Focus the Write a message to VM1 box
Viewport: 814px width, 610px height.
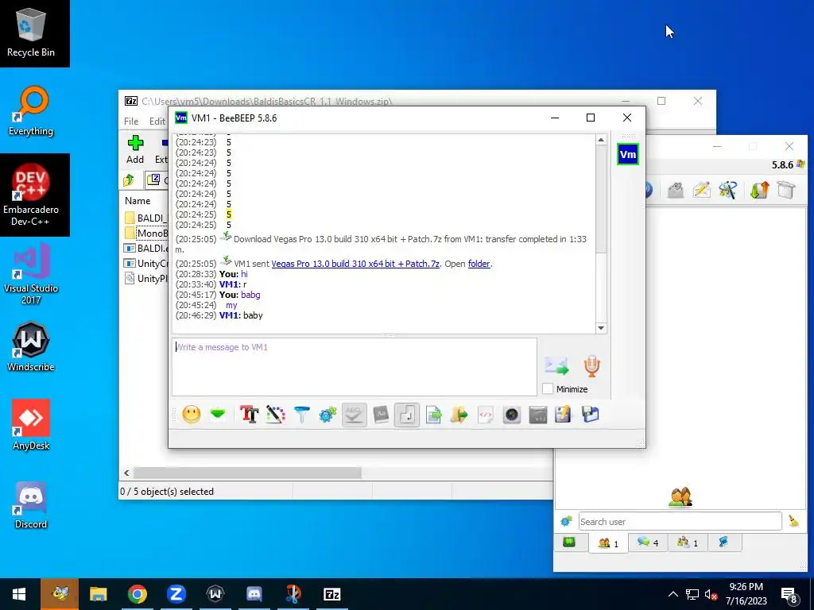click(x=355, y=367)
